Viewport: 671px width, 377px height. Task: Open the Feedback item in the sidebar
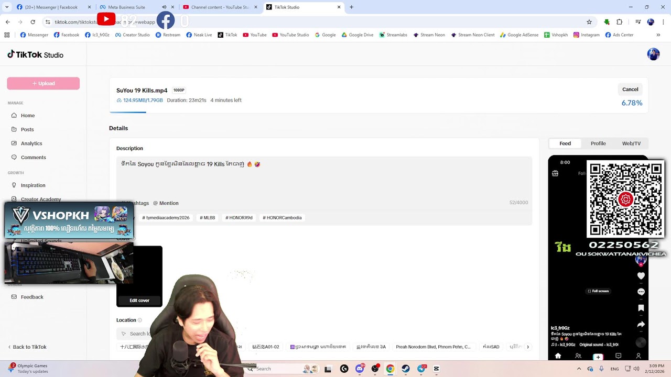[x=27, y=297]
